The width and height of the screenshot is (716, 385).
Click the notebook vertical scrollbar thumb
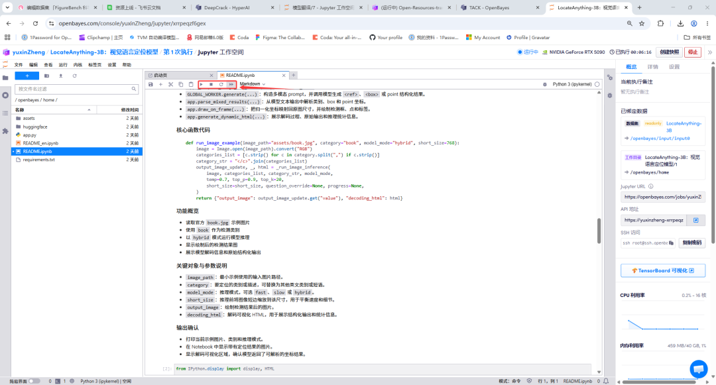[599, 231]
